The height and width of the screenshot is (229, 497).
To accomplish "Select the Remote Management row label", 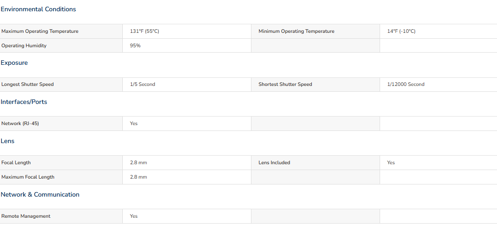I will (26, 216).
